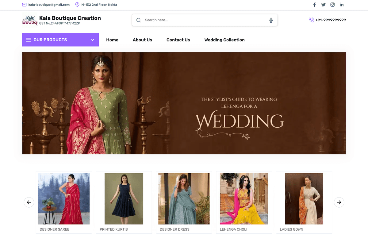This screenshot has width=368, height=246.
Task: Open the Home menu item
Action: pos(112,40)
